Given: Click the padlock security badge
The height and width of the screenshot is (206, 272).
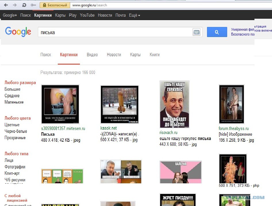Looking at the screenshot, I should point(55,5).
